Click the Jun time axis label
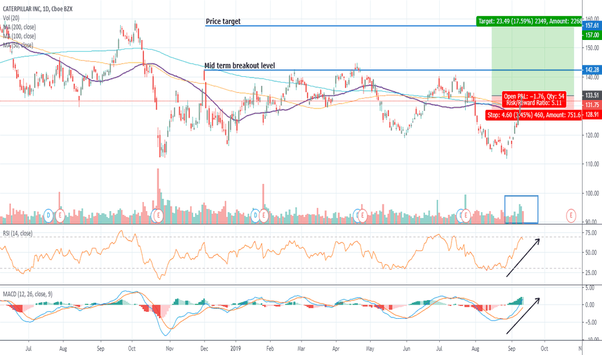 pos(406,349)
